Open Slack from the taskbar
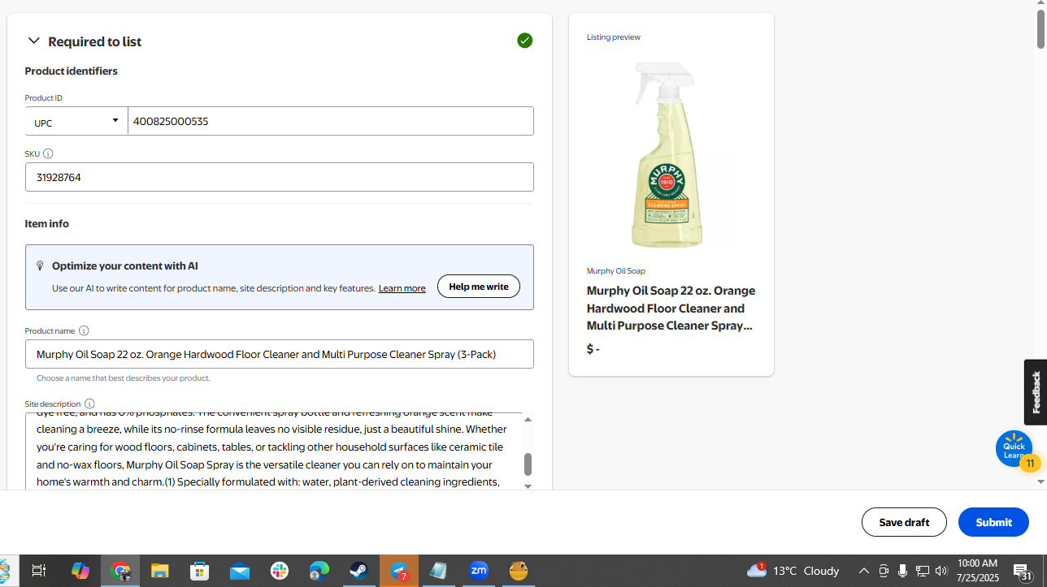The height and width of the screenshot is (587, 1047). (280, 571)
